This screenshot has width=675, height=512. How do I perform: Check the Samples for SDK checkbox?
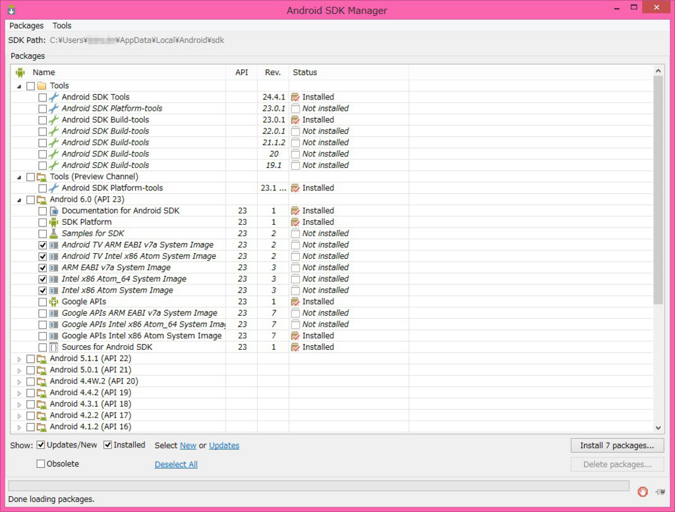(x=42, y=234)
